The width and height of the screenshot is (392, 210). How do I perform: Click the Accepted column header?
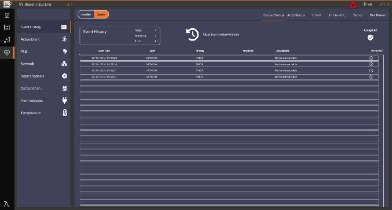(x=377, y=50)
